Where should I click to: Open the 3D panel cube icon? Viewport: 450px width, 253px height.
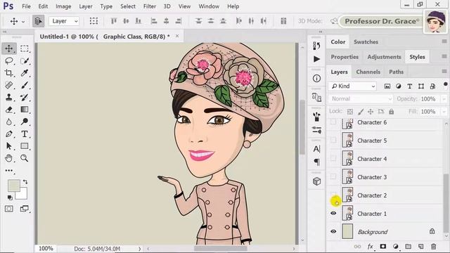click(316, 181)
